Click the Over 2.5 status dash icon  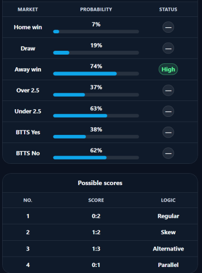point(168,91)
